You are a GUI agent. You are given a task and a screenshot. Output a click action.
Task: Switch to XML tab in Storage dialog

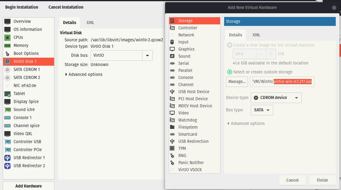click(x=256, y=35)
